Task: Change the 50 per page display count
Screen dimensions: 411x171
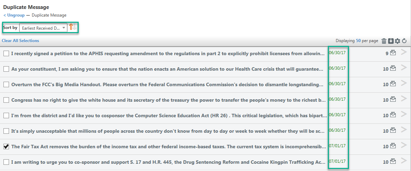Action: point(359,41)
